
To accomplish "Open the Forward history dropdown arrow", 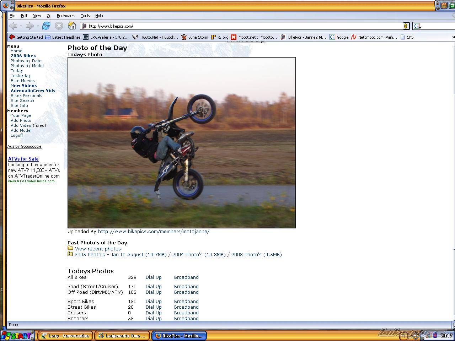I will [37, 26].
